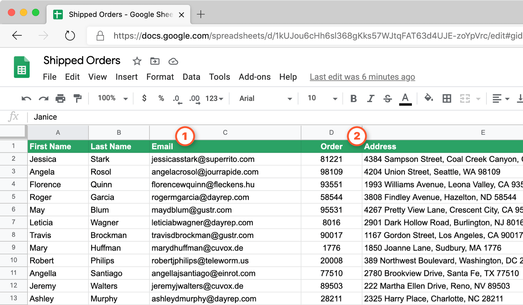Open the Text color picker
This screenshot has width=523, height=305.
[405, 98]
